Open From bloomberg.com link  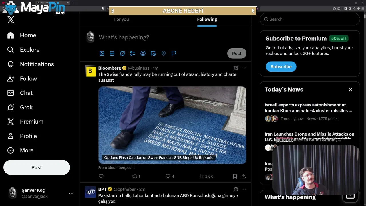(x=116, y=167)
